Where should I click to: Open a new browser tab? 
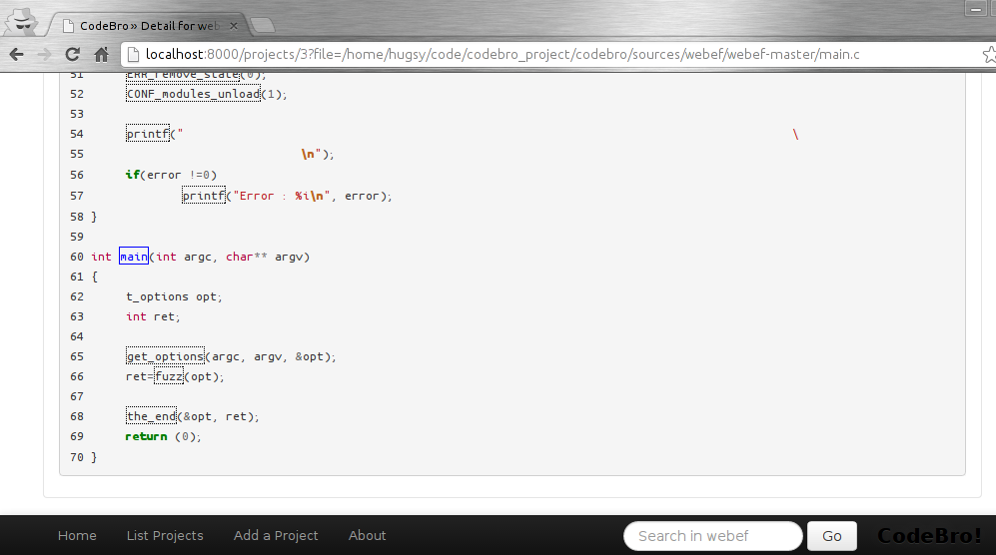pyautogui.click(x=263, y=25)
